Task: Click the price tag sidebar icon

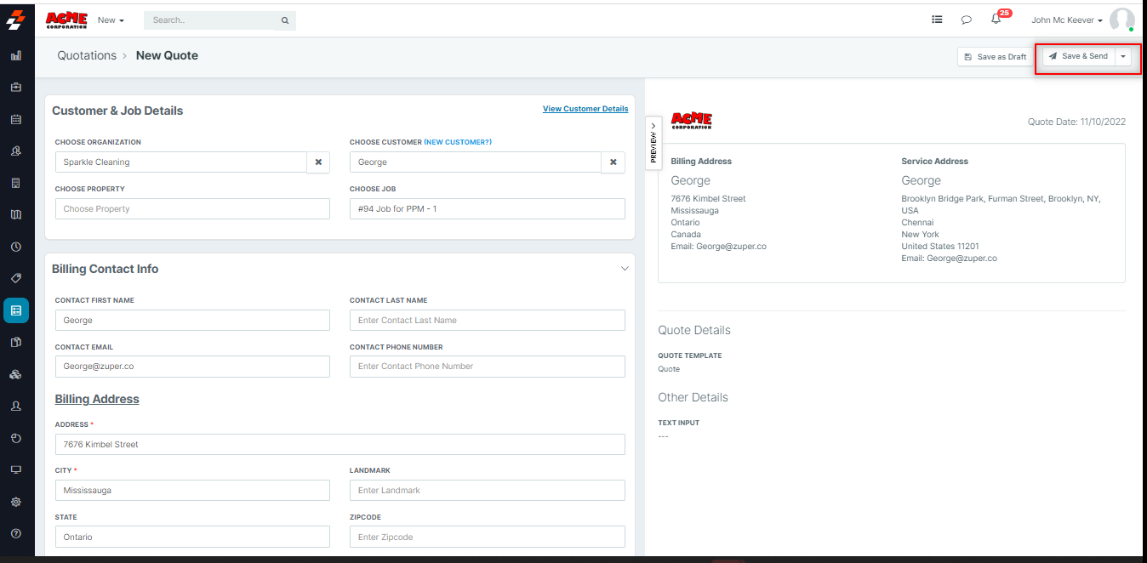Action: pyautogui.click(x=15, y=278)
